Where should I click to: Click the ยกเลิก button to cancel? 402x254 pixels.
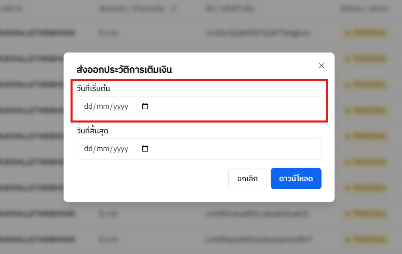tap(247, 178)
